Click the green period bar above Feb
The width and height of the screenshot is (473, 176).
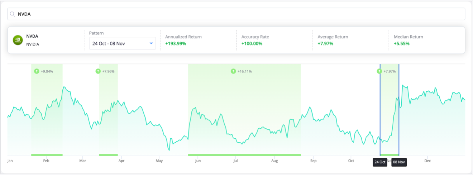[47, 155]
